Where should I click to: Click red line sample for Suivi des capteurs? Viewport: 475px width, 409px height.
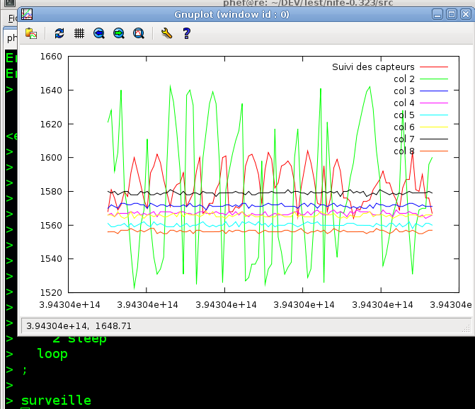point(434,67)
